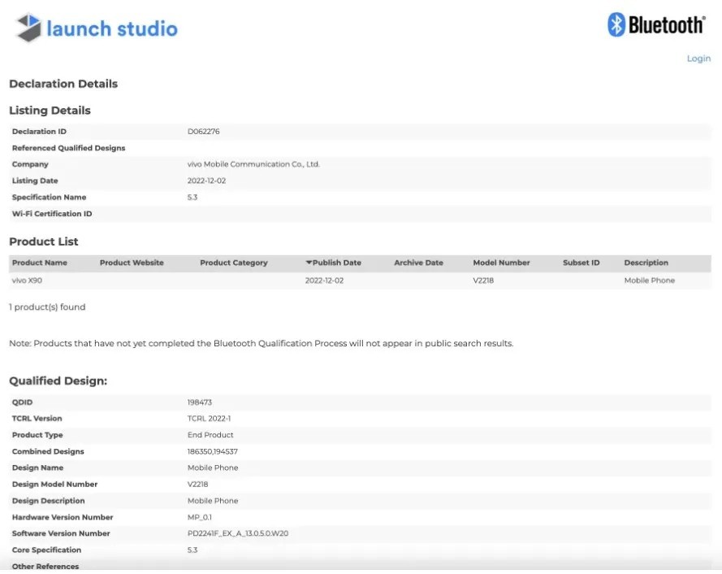Sort by Model Number column header
The width and height of the screenshot is (722, 574).
click(501, 263)
